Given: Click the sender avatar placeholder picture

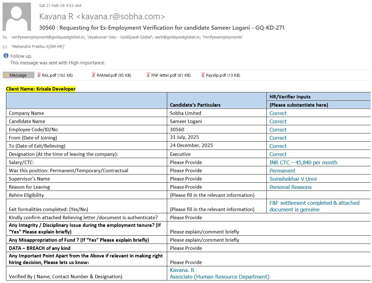Looking at the screenshot, I should 17,17.
